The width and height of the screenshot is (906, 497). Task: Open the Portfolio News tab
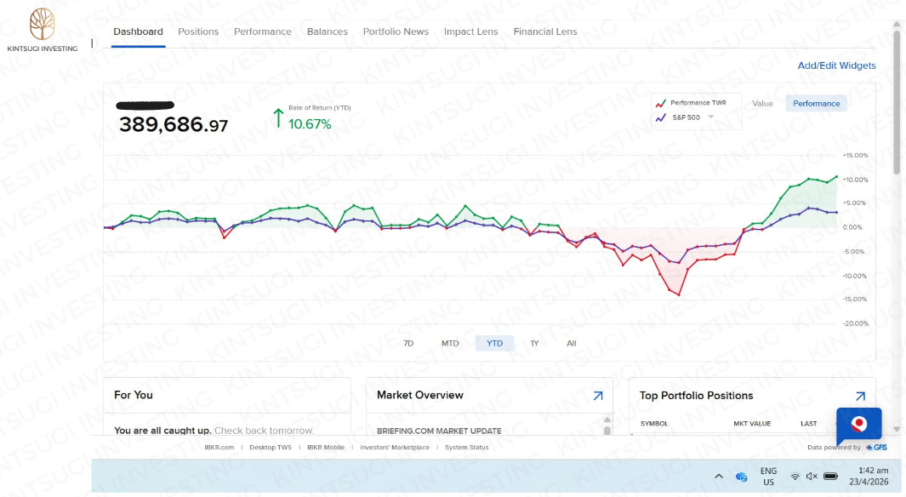click(396, 31)
